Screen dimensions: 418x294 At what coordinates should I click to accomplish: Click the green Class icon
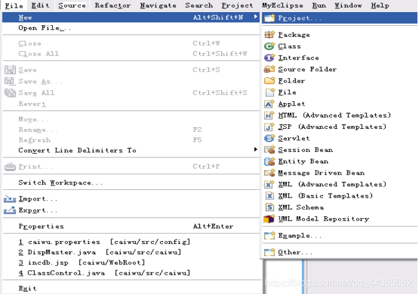tap(269, 46)
